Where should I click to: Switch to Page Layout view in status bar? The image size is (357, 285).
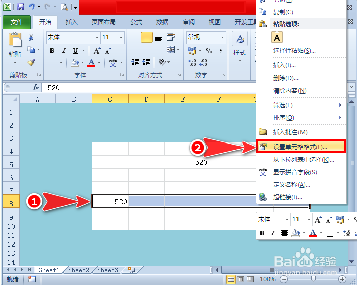point(241,279)
